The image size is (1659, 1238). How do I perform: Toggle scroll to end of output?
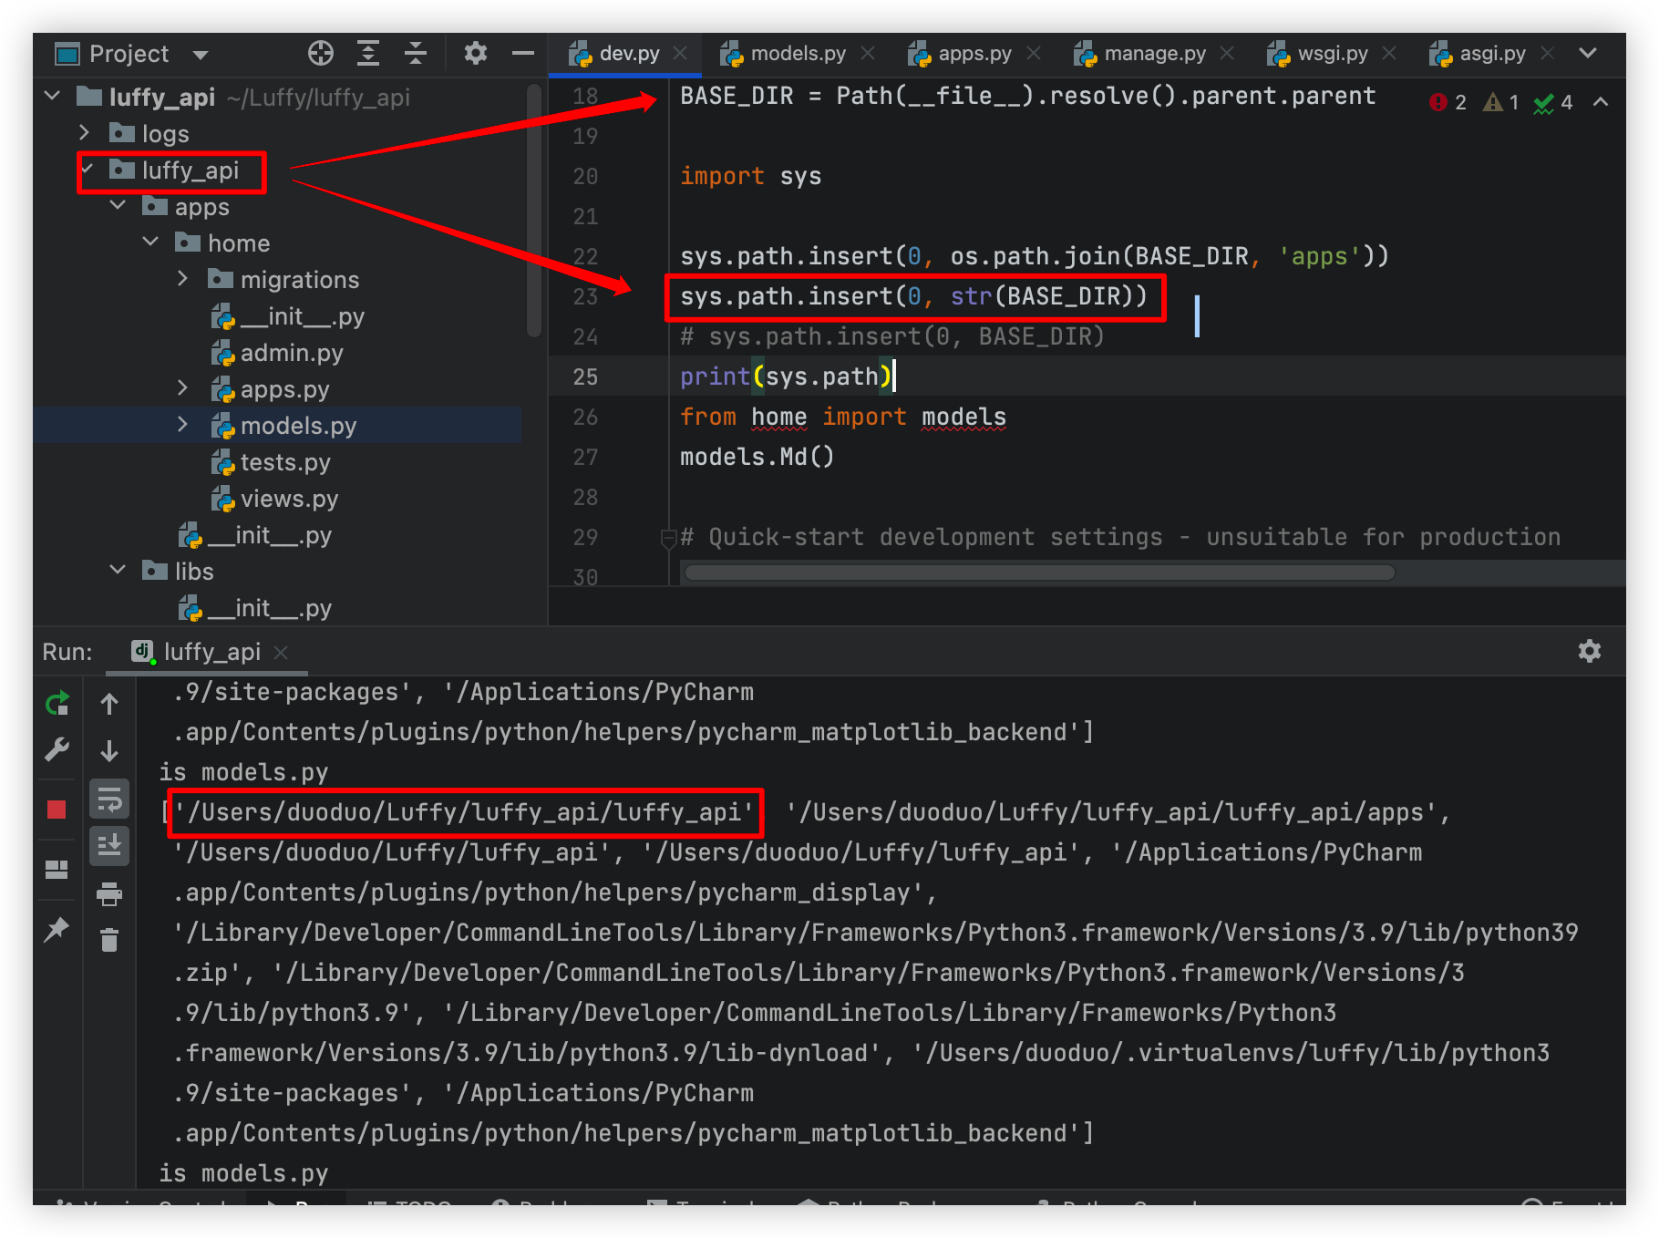(x=109, y=846)
